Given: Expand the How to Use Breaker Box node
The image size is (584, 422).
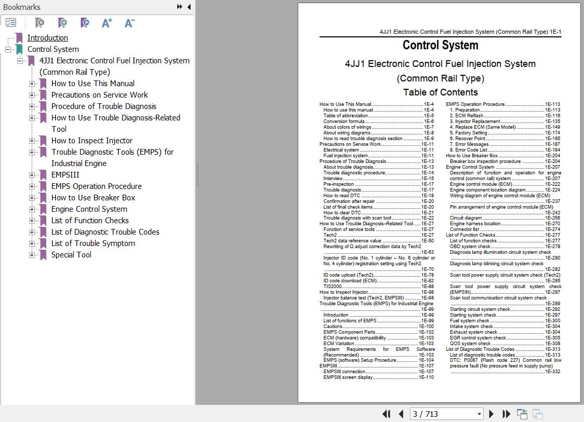Looking at the screenshot, I should point(32,198).
